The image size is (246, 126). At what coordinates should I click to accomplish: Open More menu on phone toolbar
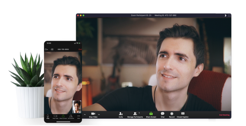click(79, 117)
